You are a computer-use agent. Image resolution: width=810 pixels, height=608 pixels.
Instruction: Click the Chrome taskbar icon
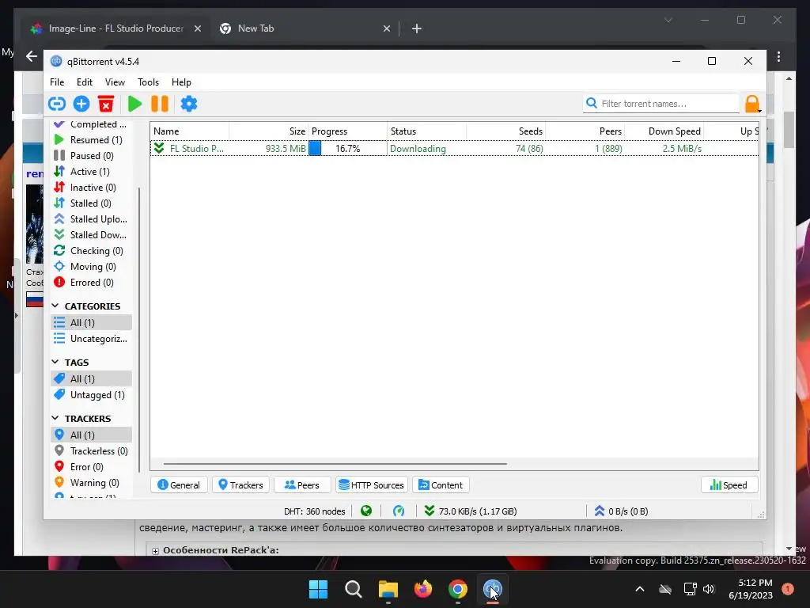tap(458, 589)
